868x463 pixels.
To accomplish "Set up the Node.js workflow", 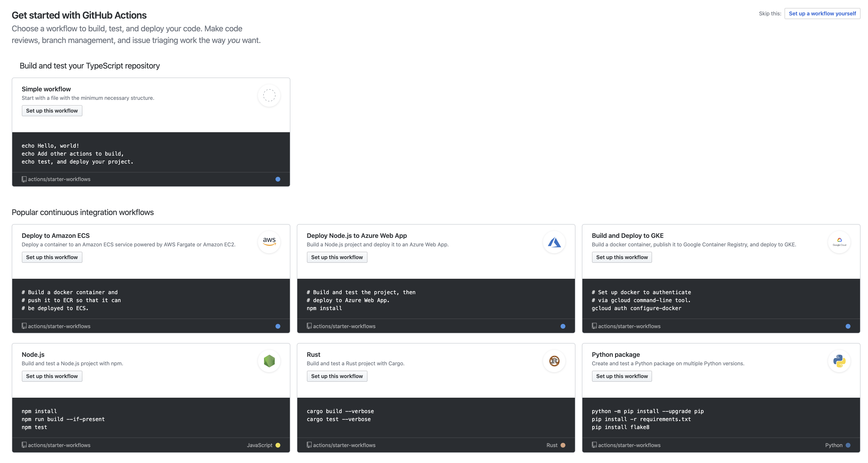I will tap(52, 376).
